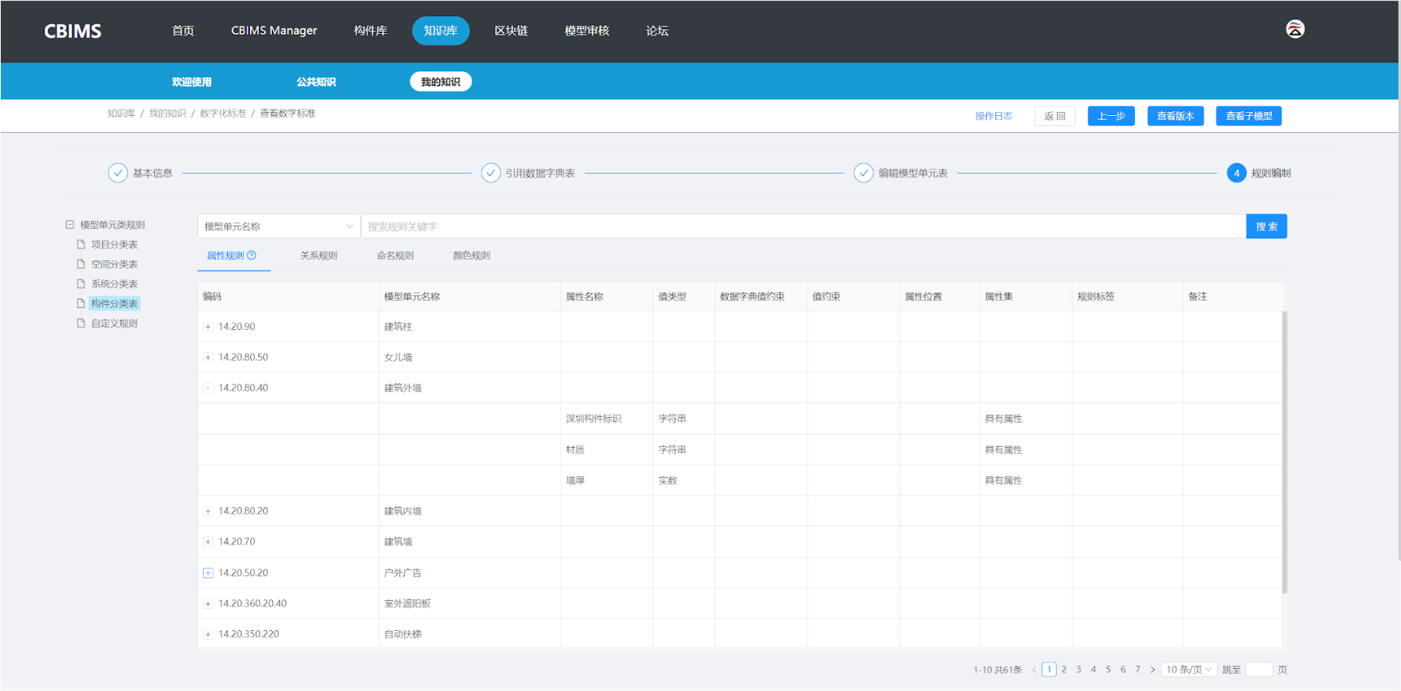Go to the previous page arrow in pagination
The width and height of the screenshot is (1401, 691).
click(x=1034, y=670)
